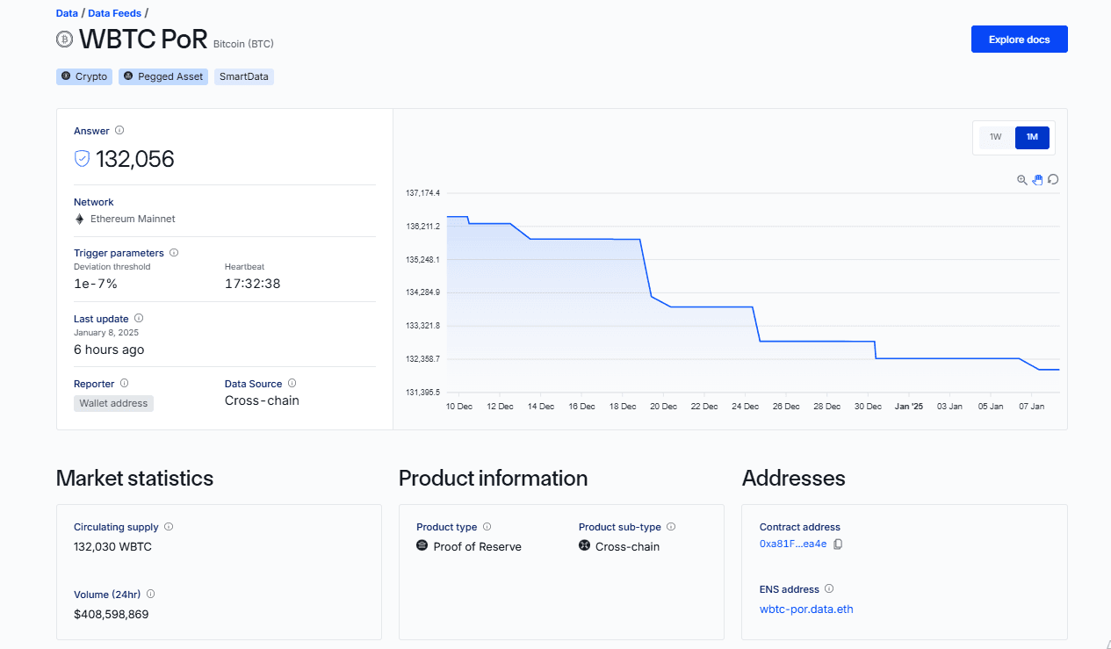Open the Data breadcrumb link
The width and height of the screenshot is (1111, 649).
pyautogui.click(x=67, y=13)
